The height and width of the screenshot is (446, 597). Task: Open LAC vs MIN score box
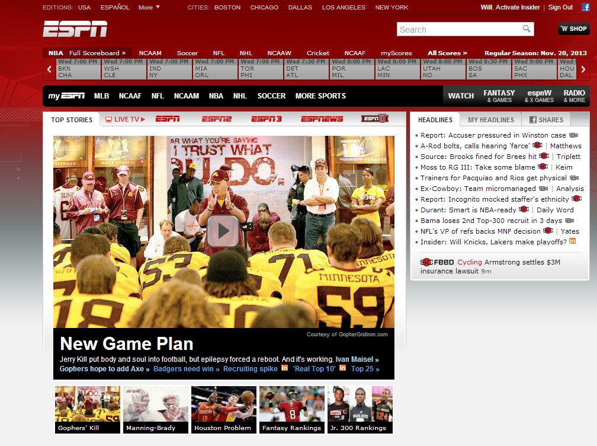pyautogui.click(x=397, y=69)
